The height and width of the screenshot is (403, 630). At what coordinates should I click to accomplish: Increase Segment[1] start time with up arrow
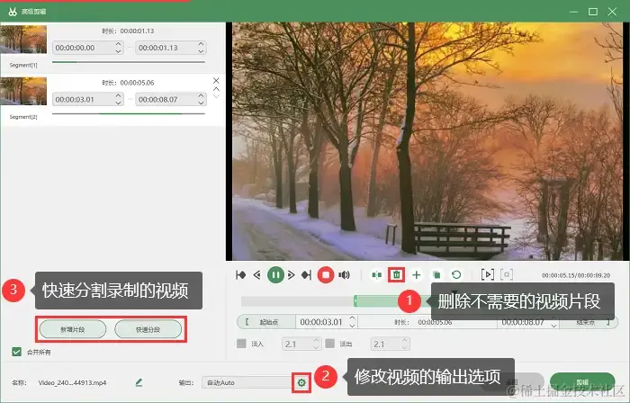coord(118,44)
